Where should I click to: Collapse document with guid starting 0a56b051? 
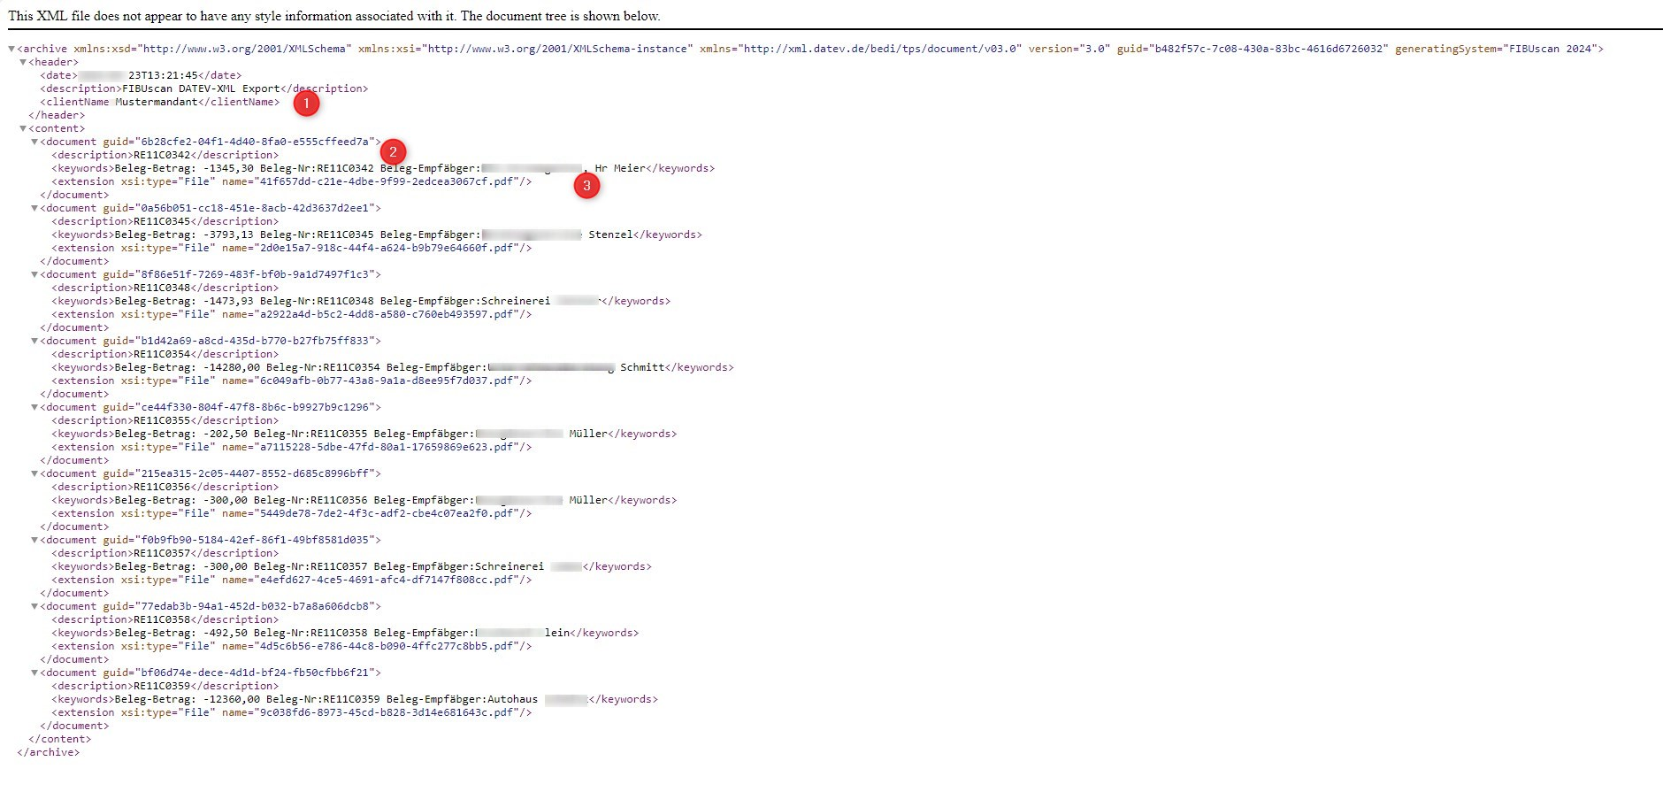[34, 208]
